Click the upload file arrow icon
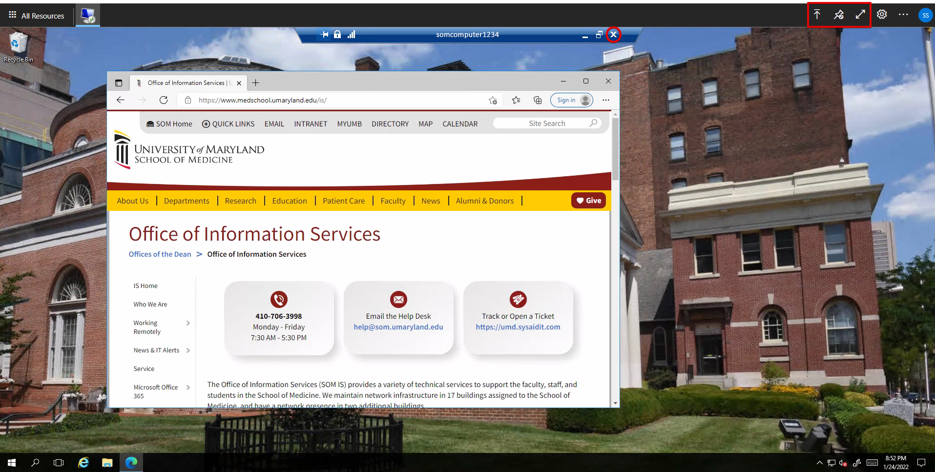Viewport: 935px width, 472px height. (817, 15)
